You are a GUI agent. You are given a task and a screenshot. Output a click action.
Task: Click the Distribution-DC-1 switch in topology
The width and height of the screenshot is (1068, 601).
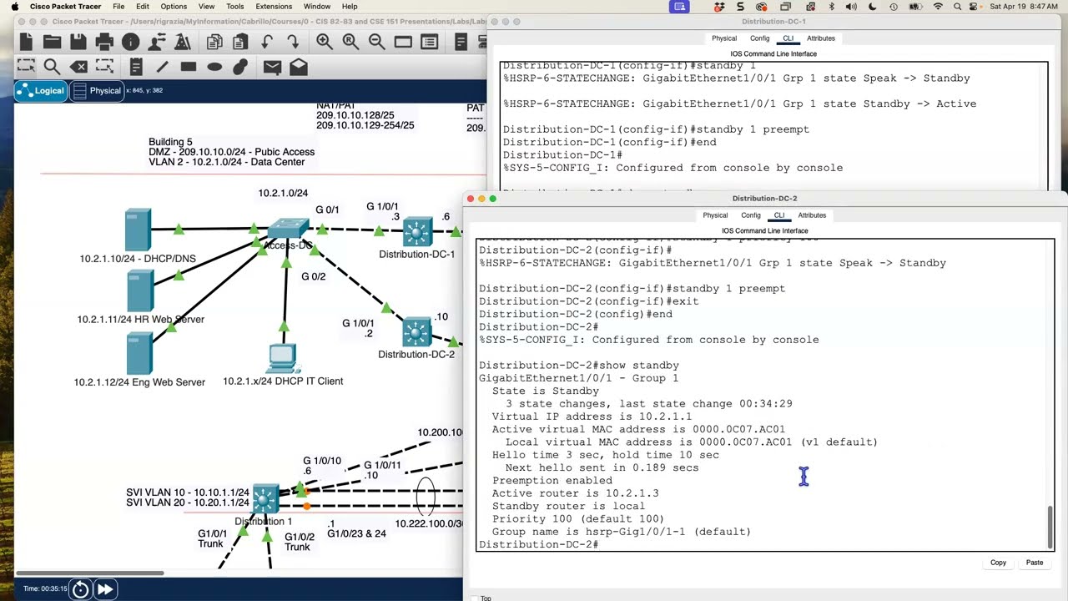pyautogui.click(x=417, y=231)
